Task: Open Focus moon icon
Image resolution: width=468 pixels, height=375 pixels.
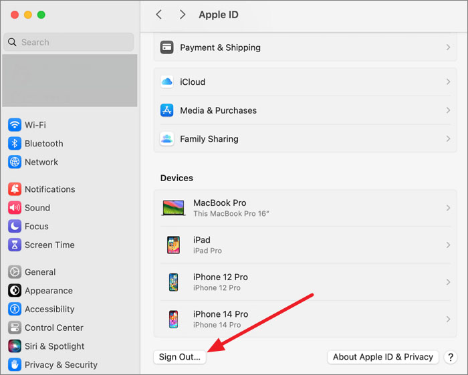Action: pyautogui.click(x=15, y=227)
